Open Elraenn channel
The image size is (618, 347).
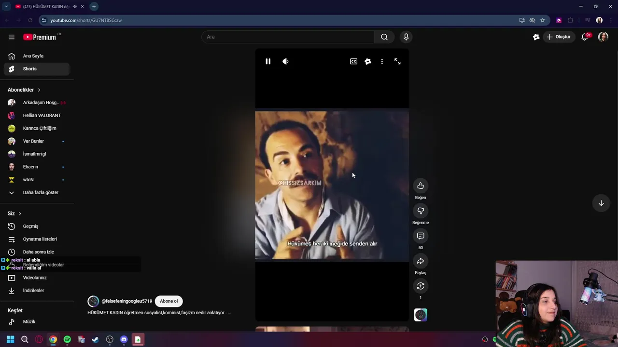(37, 167)
